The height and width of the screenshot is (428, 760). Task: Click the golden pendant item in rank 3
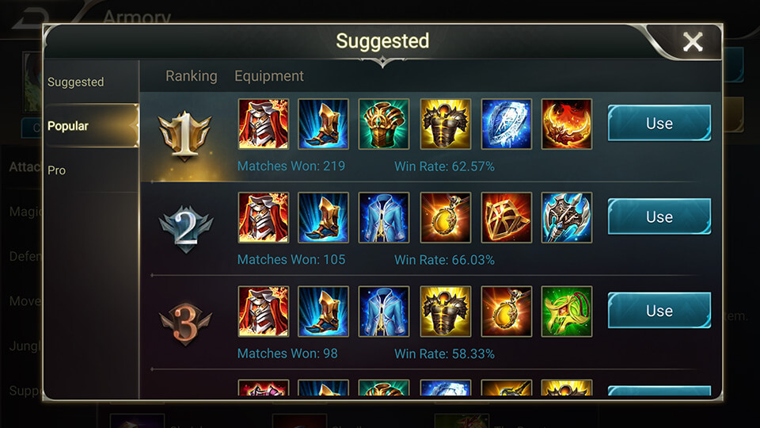click(506, 311)
